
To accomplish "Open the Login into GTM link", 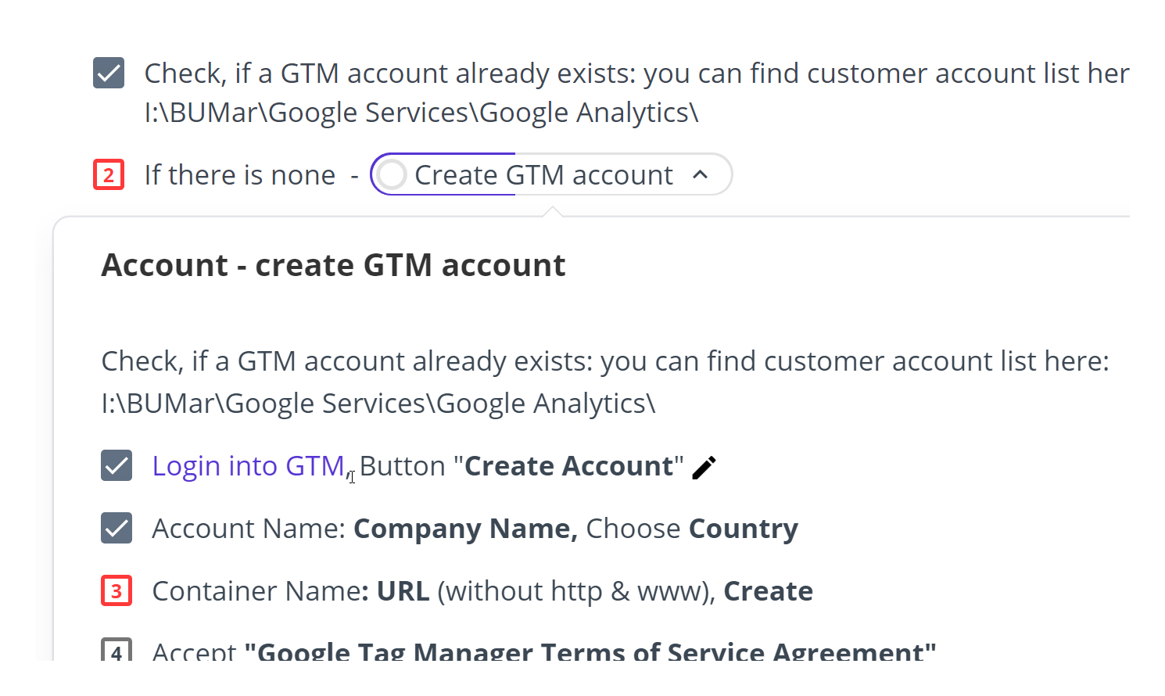I will coord(248,466).
